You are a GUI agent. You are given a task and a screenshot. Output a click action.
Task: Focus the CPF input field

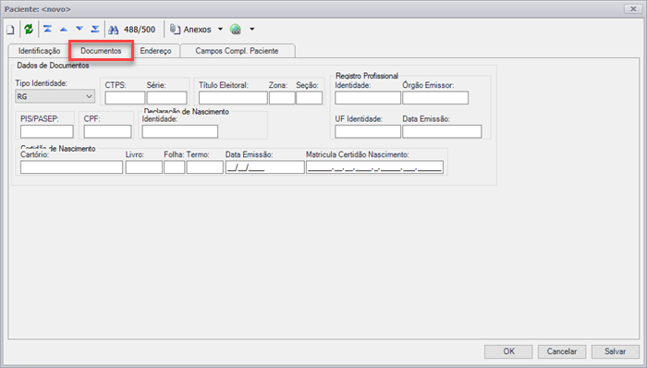pyautogui.click(x=108, y=131)
